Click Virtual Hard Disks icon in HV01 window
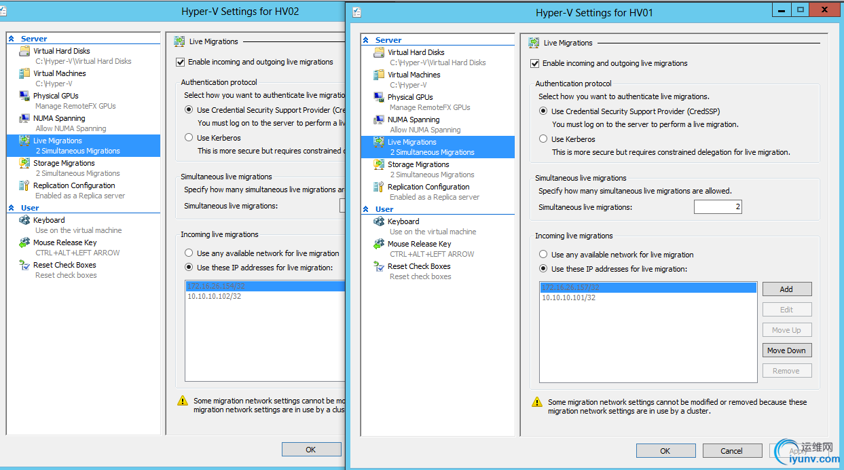 (379, 52)
